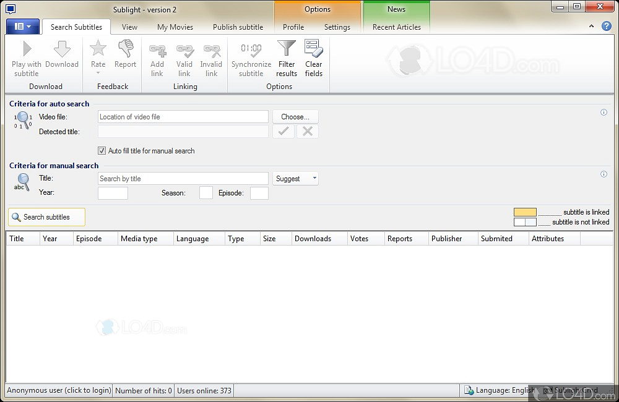The height and width of the screenshot is (402, 619).
Task: Open the Suggest dropdown
Action: 295,178
